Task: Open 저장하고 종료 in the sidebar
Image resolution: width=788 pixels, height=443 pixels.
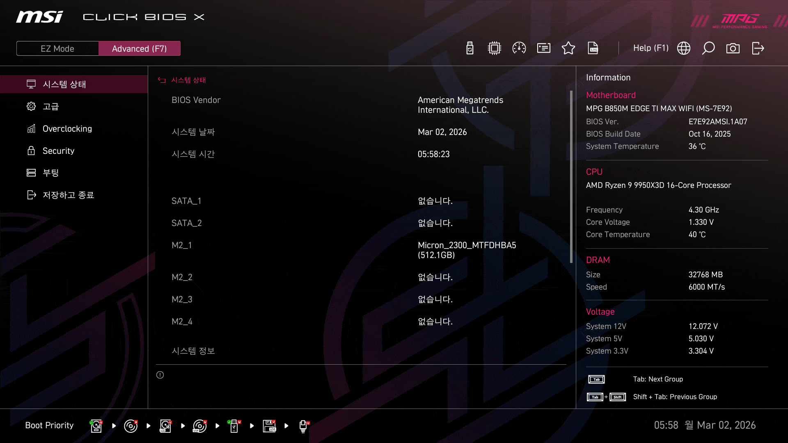Action: [69, 195]
